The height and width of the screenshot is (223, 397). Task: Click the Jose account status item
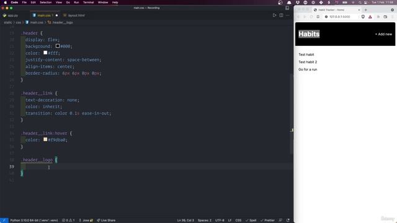[x=86, y=221]
